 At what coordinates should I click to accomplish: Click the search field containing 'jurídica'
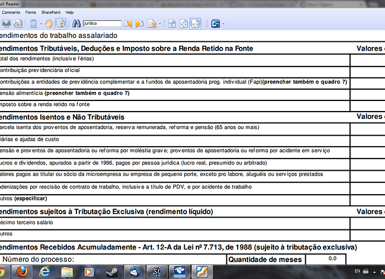[x=102, y=23]
